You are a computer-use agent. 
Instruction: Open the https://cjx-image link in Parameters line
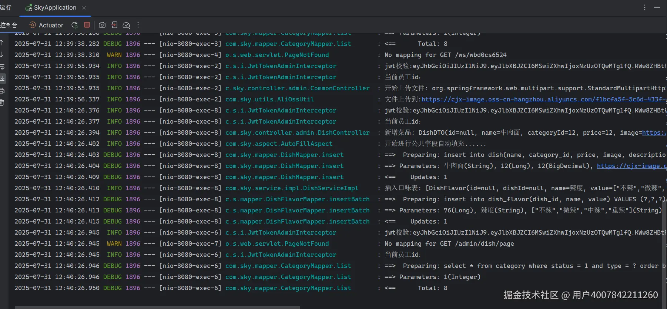pyautogui.click(x=631, y=166)
